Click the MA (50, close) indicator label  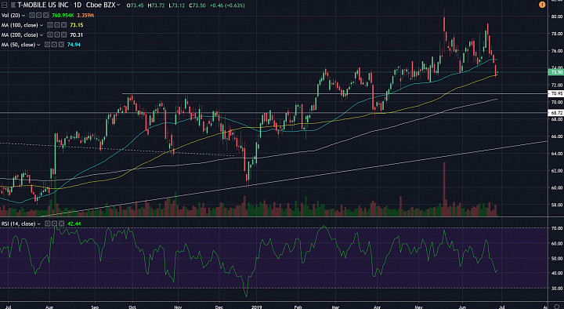[x=19, y=45]
